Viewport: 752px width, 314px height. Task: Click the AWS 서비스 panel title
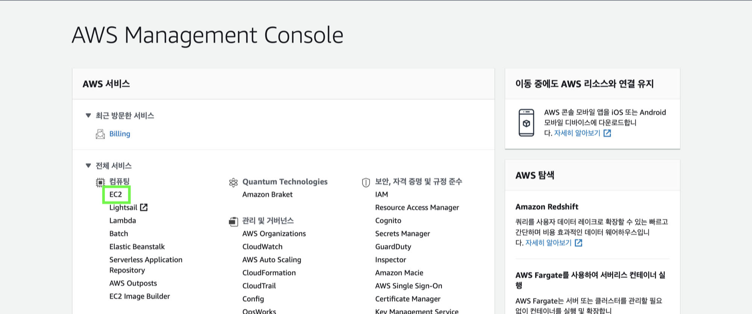[x=106, y=84]
